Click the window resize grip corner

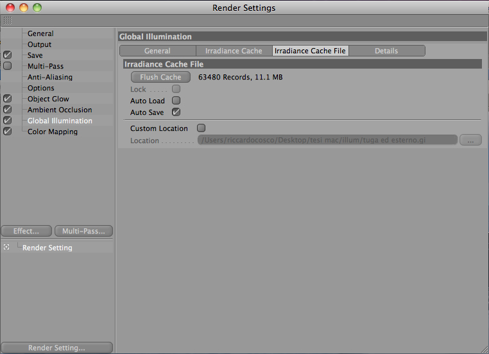[485, 350]
